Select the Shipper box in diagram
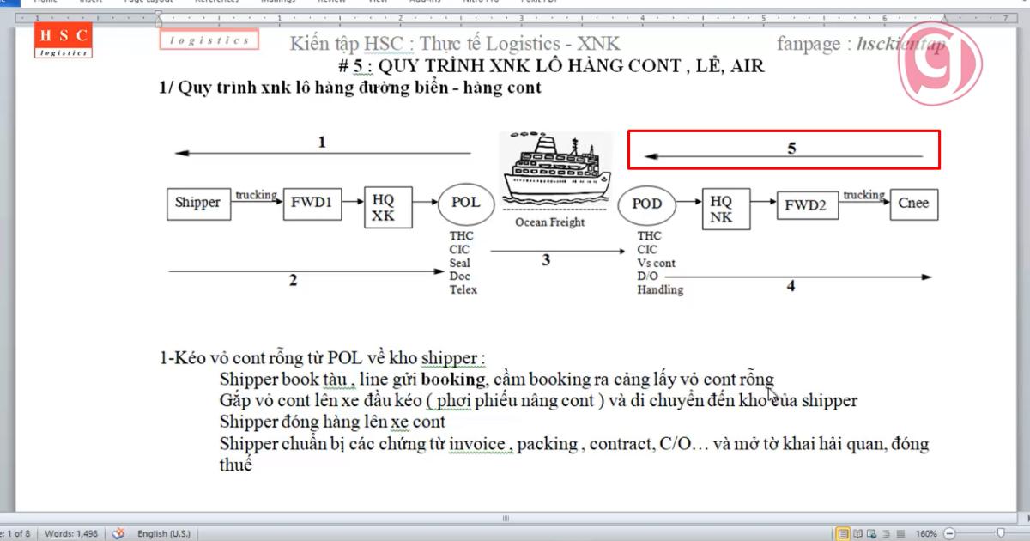Viewport: 1030px width, 541px height. click(198, 203)
